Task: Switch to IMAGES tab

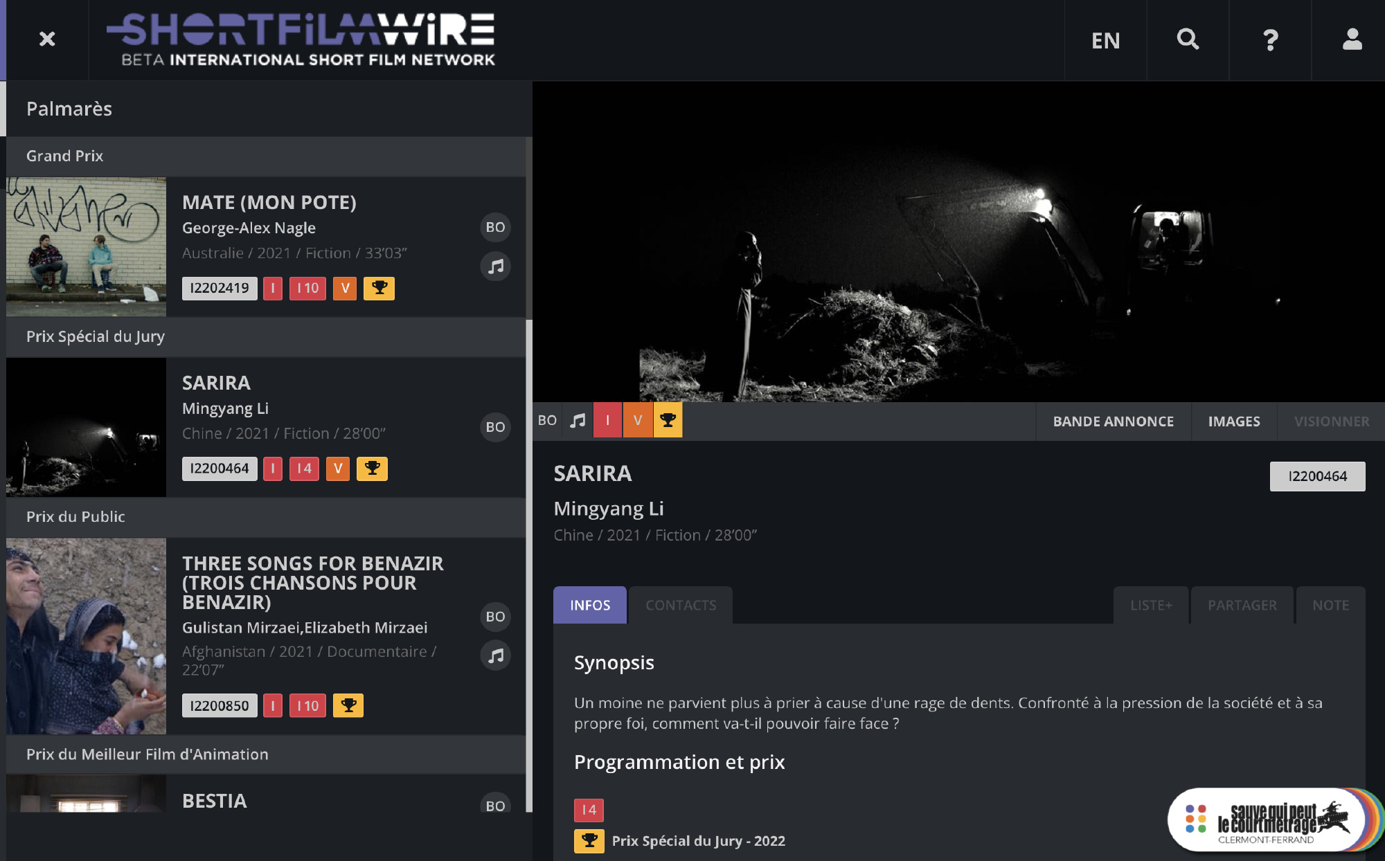Action: pyautogui.click(x=1234, y=422)
